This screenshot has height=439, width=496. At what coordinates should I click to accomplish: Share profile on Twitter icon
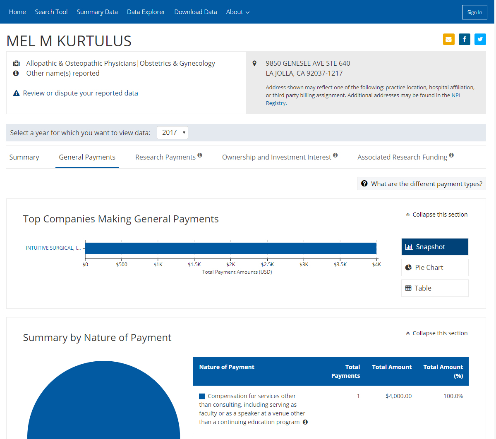480,39
